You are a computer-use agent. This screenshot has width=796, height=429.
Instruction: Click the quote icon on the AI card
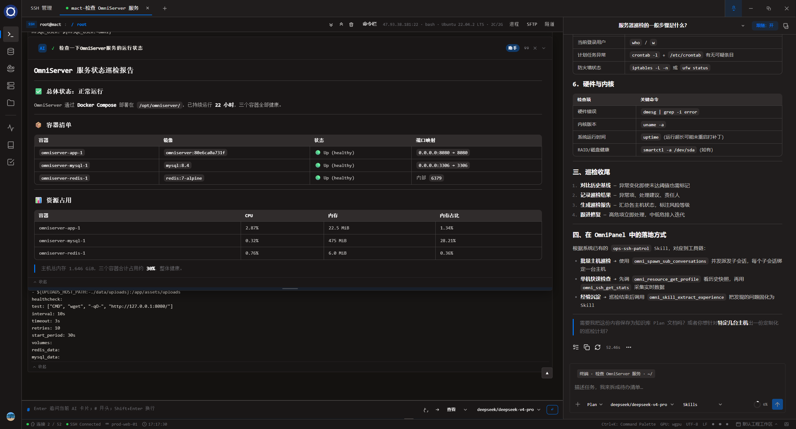tap(526, 48)
